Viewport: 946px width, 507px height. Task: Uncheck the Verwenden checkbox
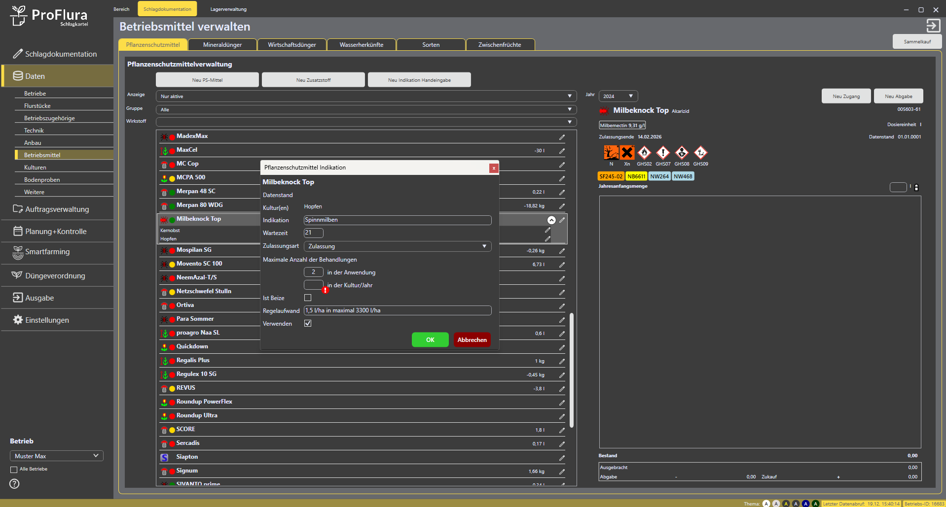click(308, 323)
